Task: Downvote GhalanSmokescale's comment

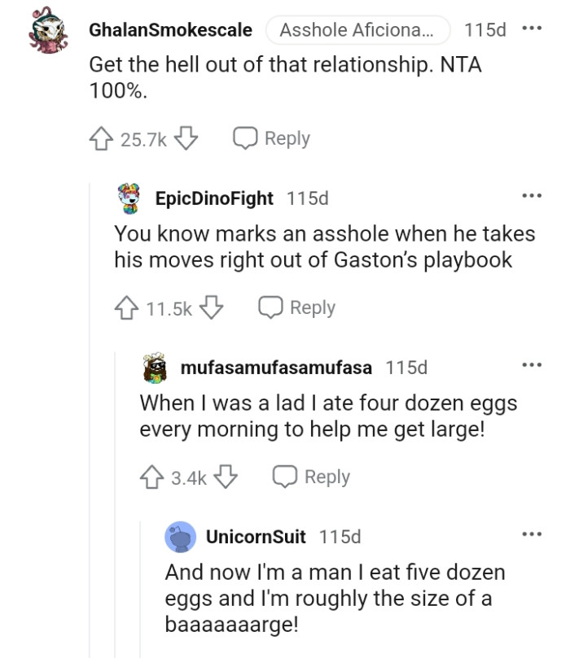Action: pyautogui.click(x=186, y=139)
